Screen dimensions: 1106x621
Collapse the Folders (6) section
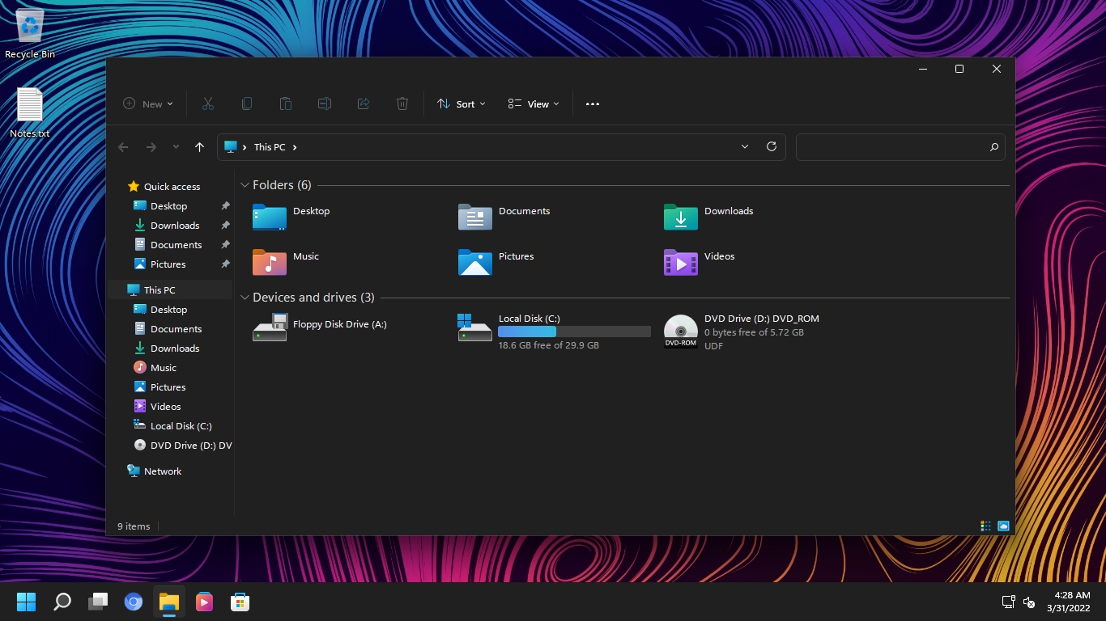click(x=245, y=184)
